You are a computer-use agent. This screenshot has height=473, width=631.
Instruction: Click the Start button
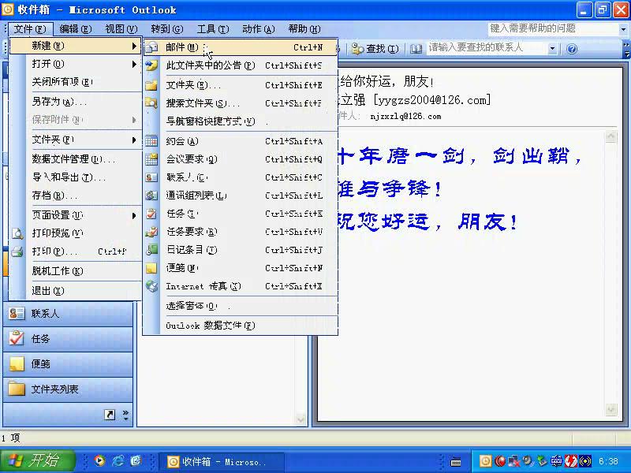[x=37, y=461]
